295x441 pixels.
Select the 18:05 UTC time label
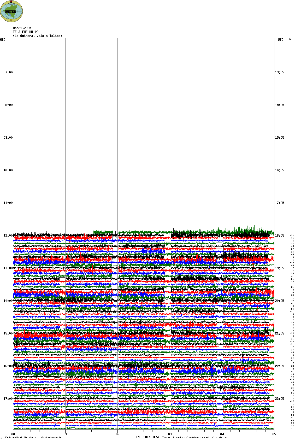click(279, 236)
